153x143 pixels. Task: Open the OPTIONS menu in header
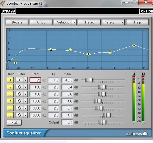(146, 11)
